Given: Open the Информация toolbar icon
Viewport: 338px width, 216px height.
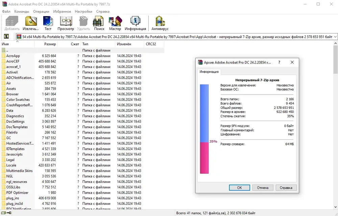Looking at the screenshot, I should 136,21.
